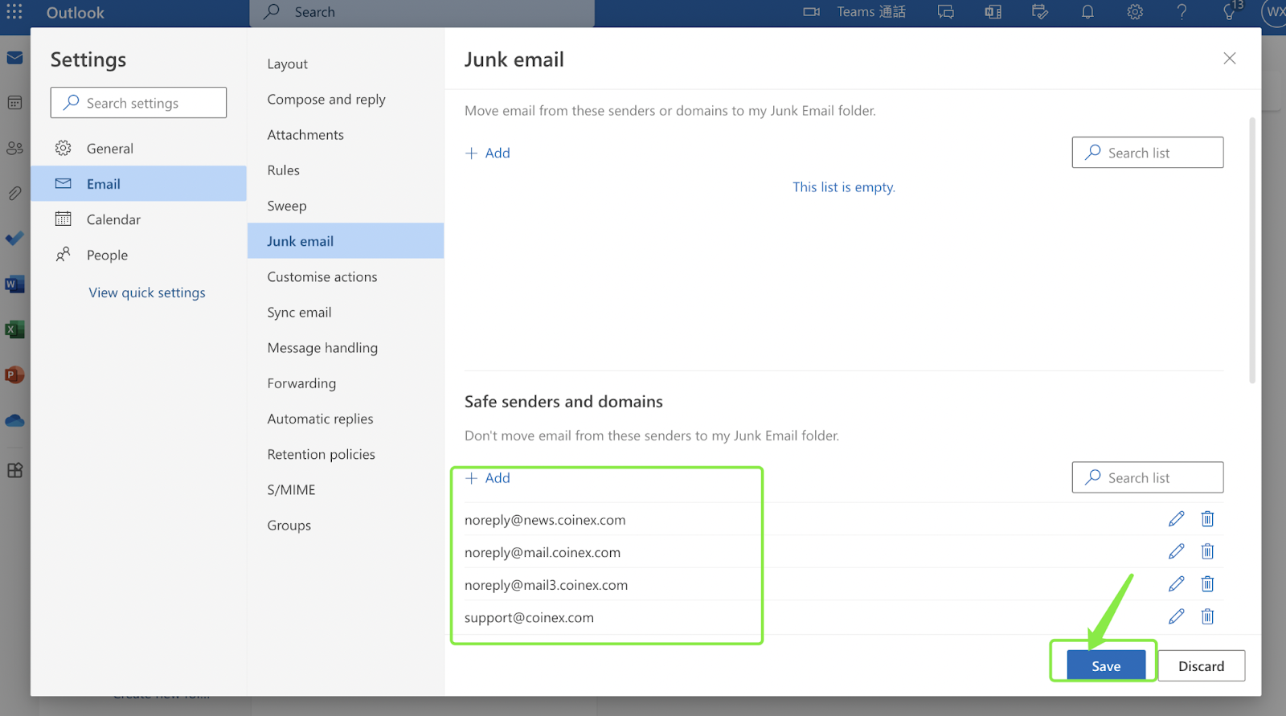Delete the support@coinex.com safe sender
Viewport: 1286px width, 716px height.
pyautogui.click(x=1207, y=616)
